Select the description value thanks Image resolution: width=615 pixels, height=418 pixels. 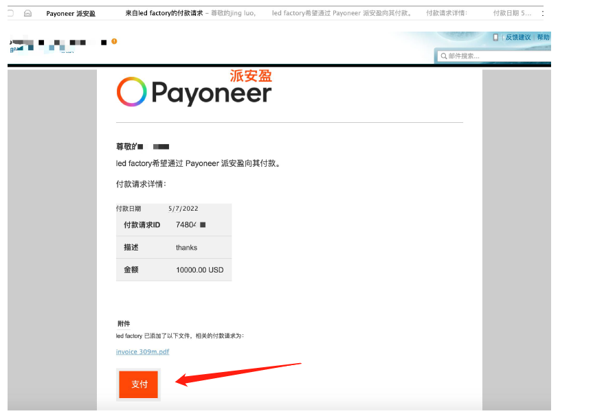tap(186, 247)
